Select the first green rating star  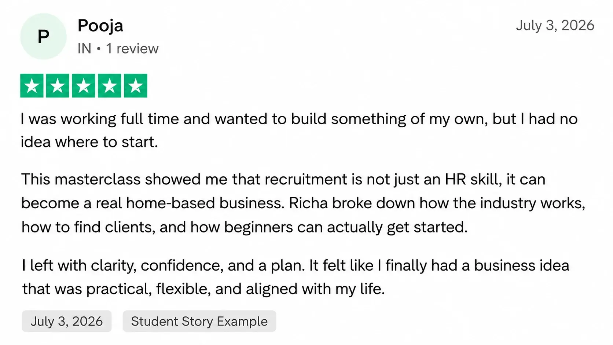pos(32,86)
